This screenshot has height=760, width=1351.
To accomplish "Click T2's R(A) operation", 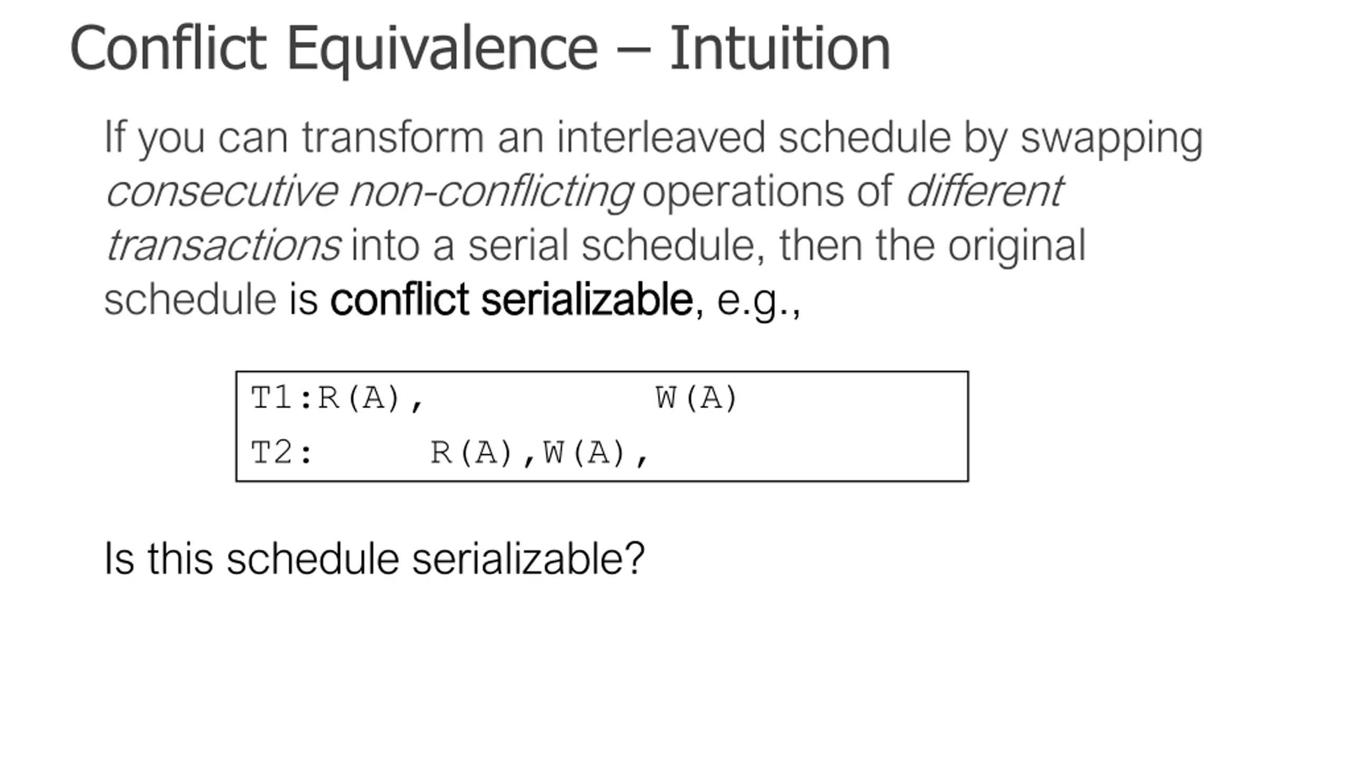I will (x=471, y=453).
